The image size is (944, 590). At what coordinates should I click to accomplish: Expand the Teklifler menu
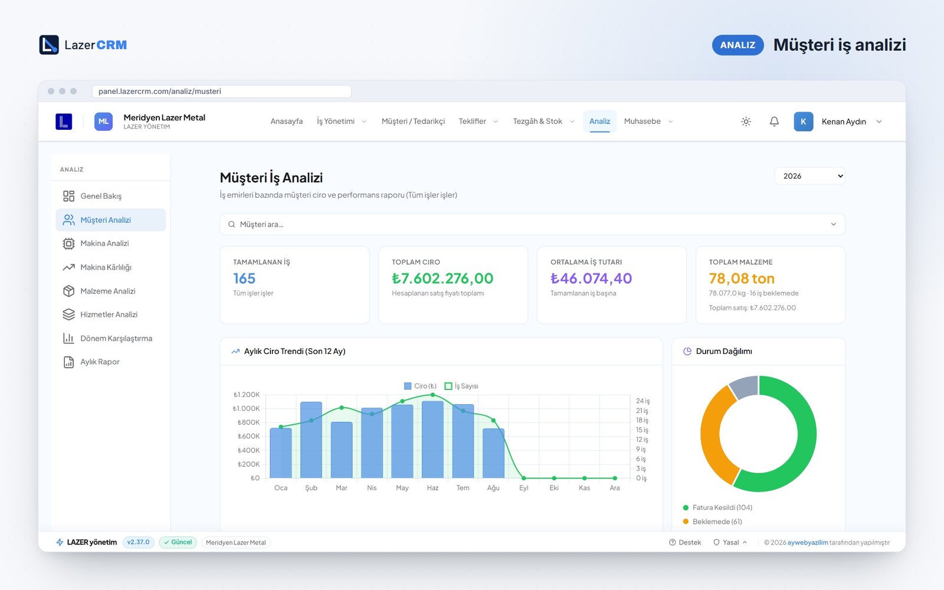click(478, 122)
